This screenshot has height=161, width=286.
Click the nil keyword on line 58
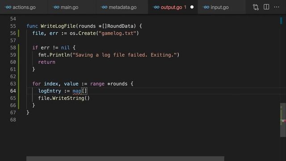coord(65,48)
